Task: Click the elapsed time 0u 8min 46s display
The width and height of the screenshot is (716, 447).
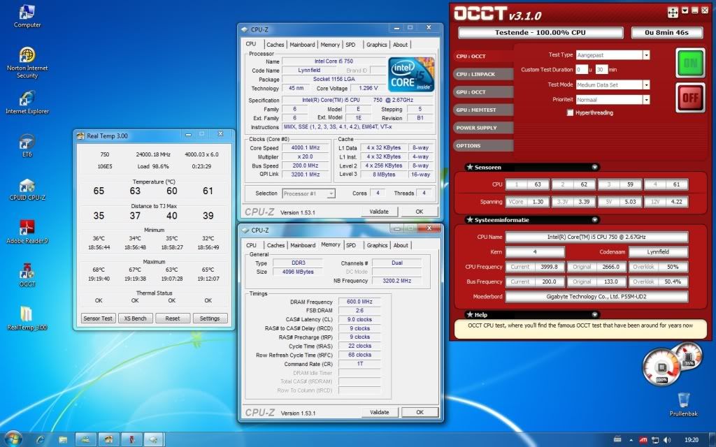Action: point(666,32)
